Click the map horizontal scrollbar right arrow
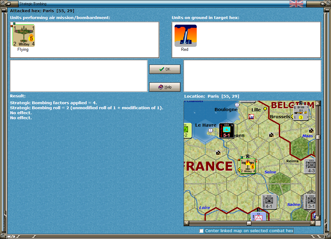The width and height of the screenshot is (331, 239). (313, 223)
